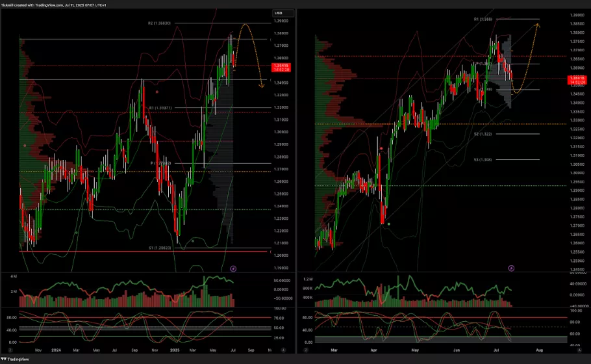Click the TradingView logo under the right chart
The height and width of the screenshot is (364, 591).
[x=307, y=359]
